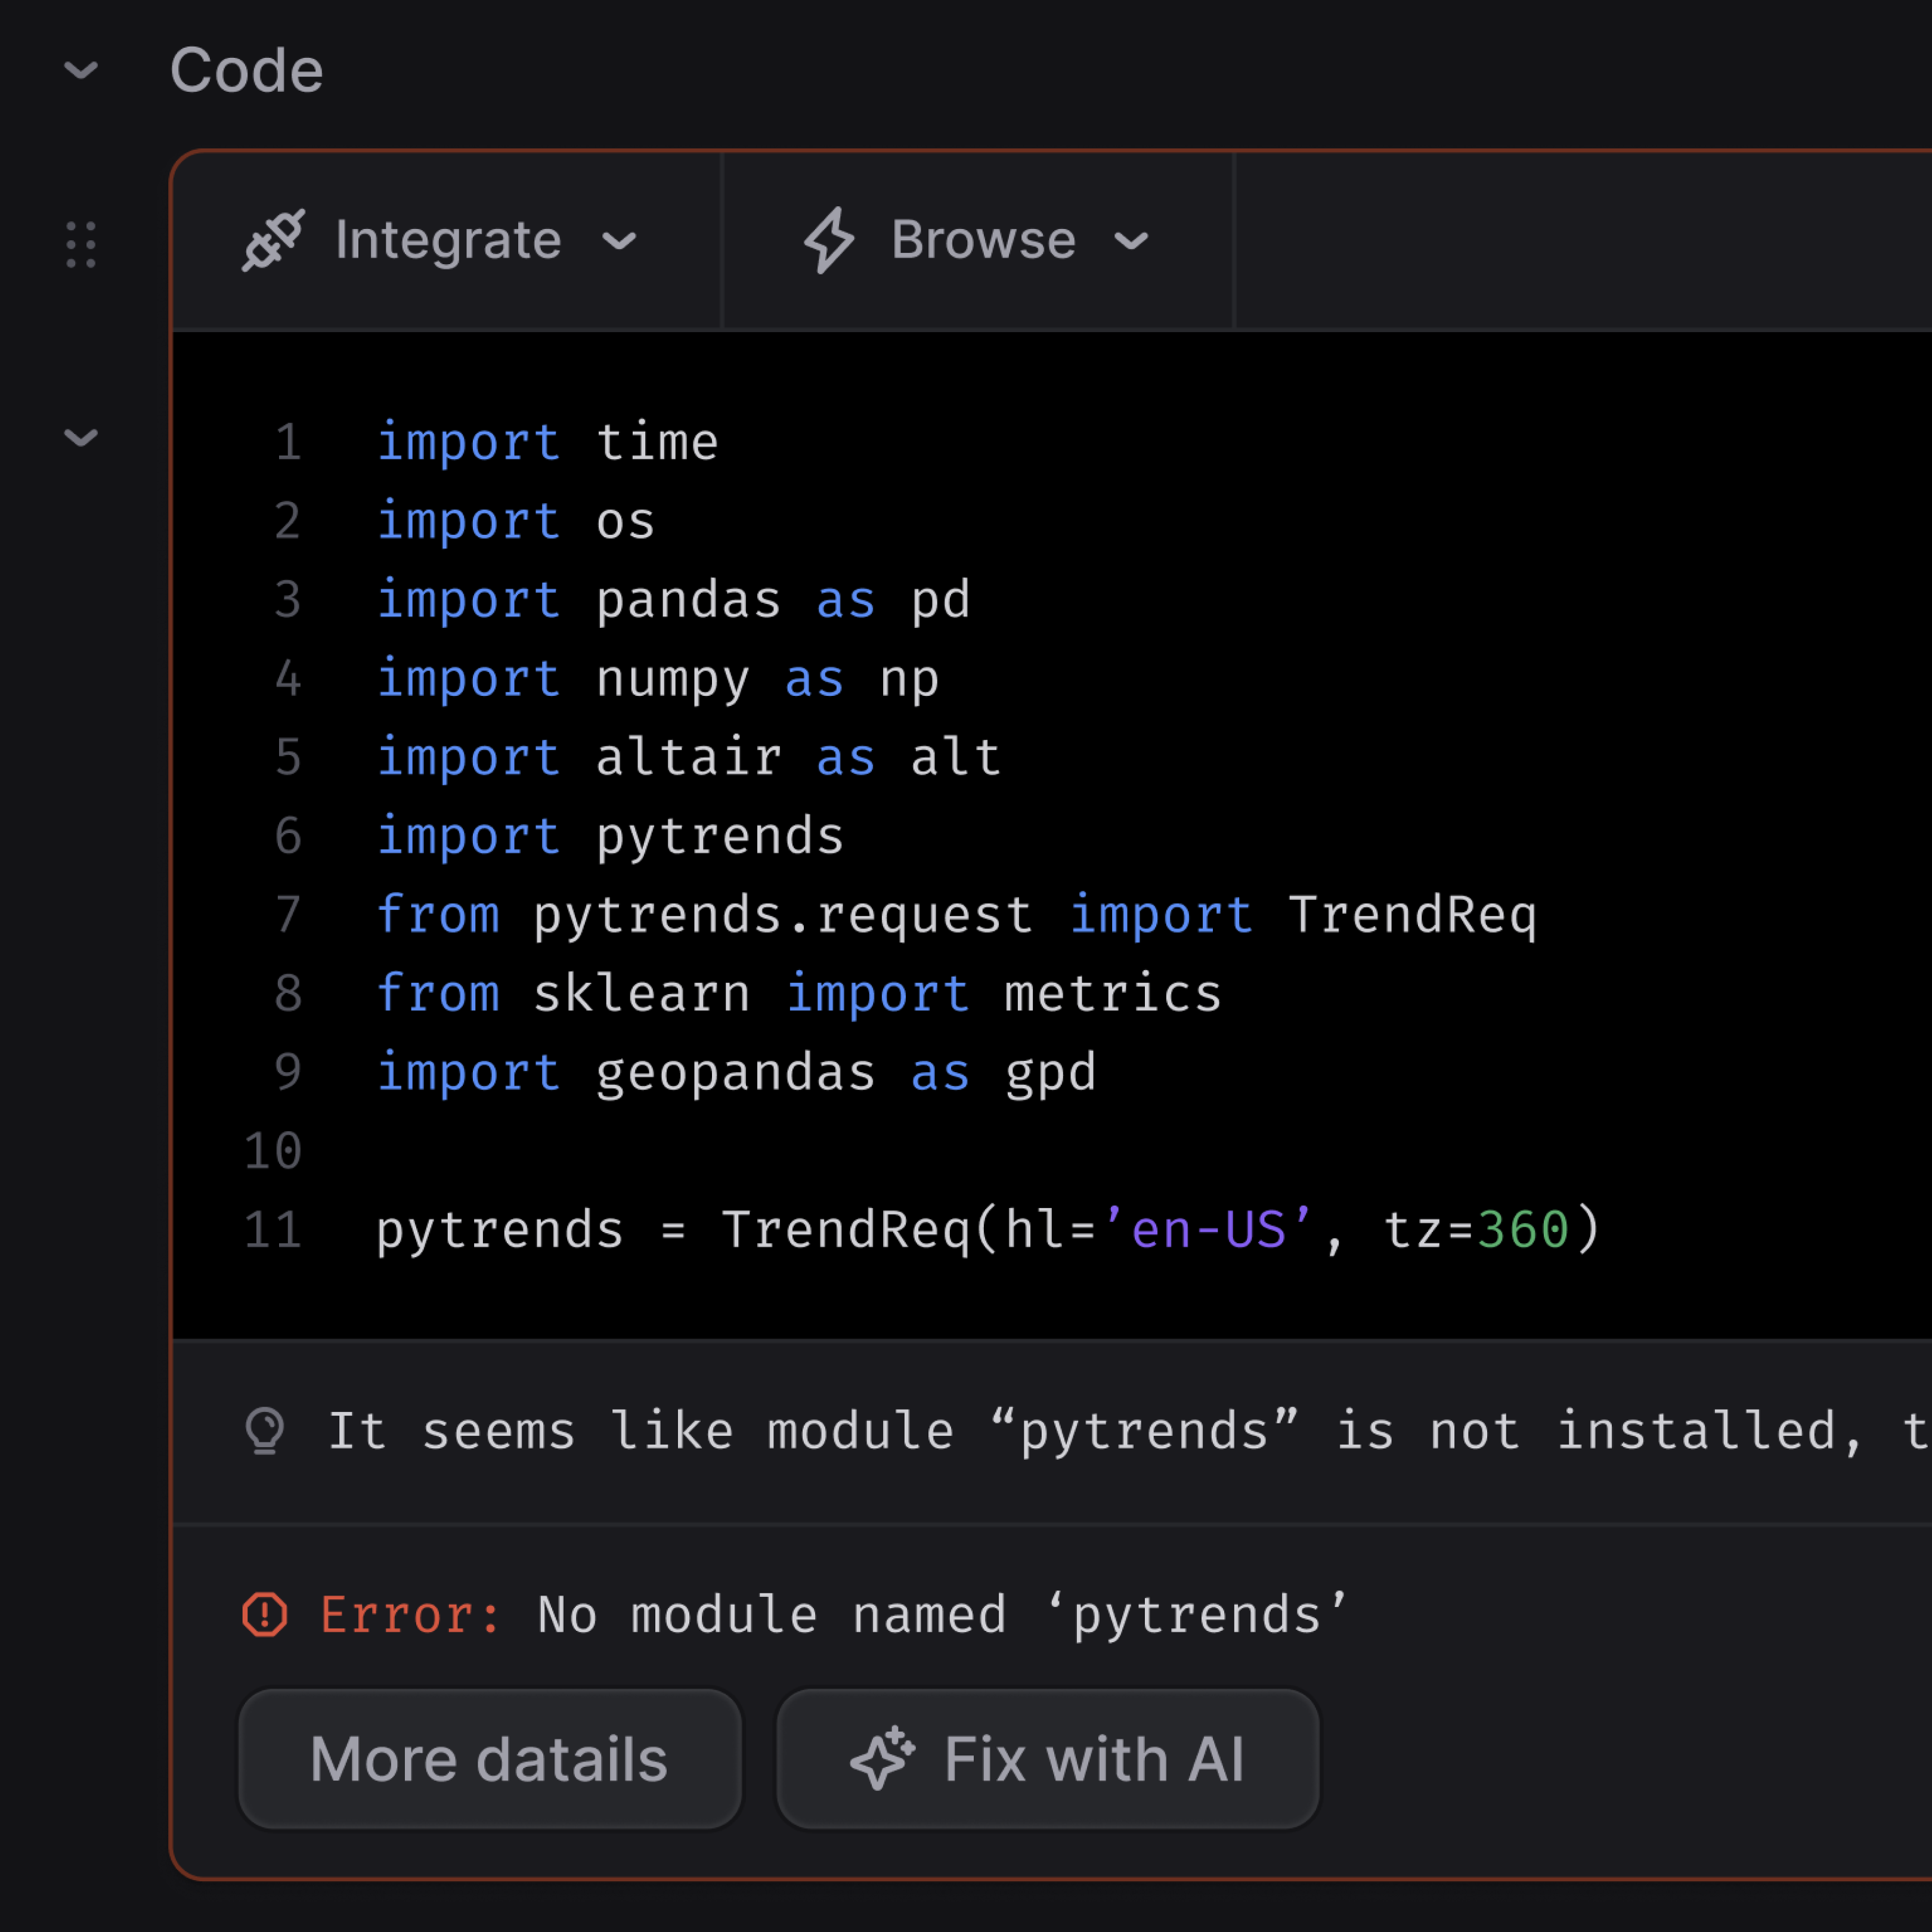Click "import numpy as np" line
The image size is (1932, 1932).
(x=657, y=679)
